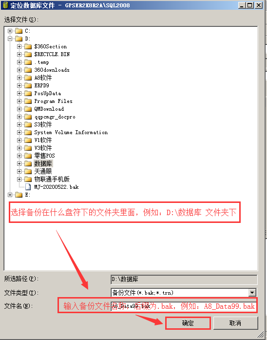The image size is (267, 340).
Task: Click the 零售POS folder icon
Action: coord(28,156)
